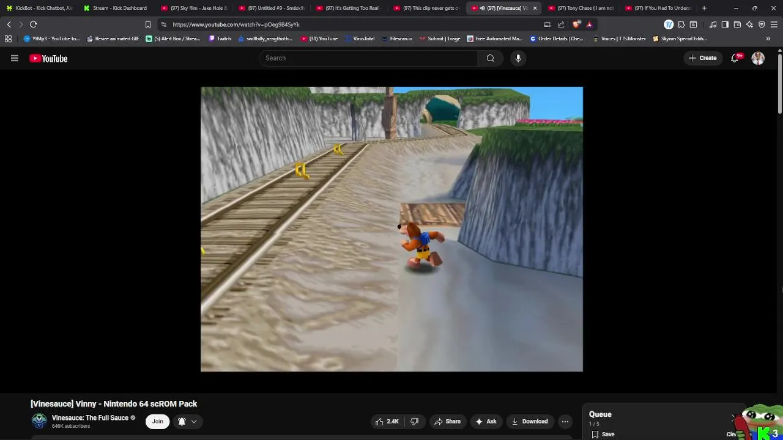Open Twitch bookmark
Screen dimensions: 783x440
pos(220,38)
